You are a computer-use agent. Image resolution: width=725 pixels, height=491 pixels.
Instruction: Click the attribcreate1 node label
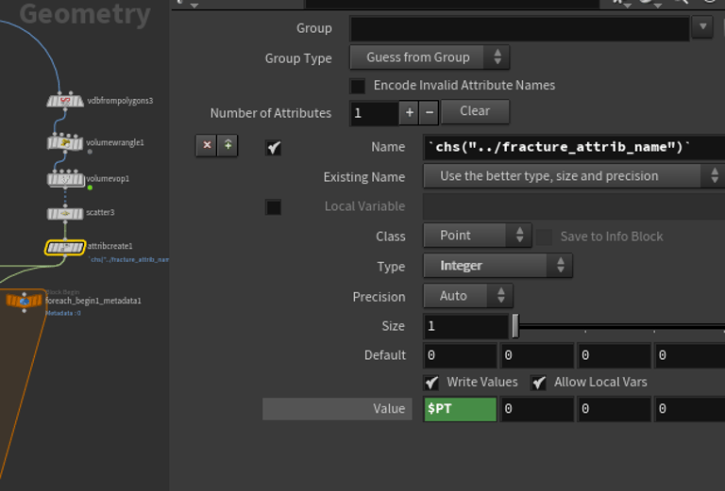tap(110, 246)
